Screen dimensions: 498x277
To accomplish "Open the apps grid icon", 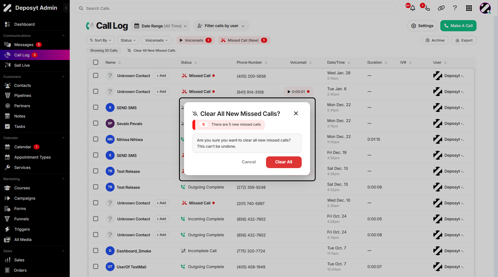I will coord(469,8).
